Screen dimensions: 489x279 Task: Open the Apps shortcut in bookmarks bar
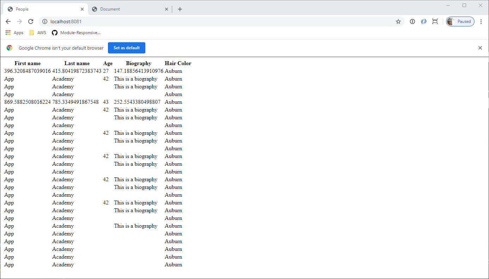14,33
